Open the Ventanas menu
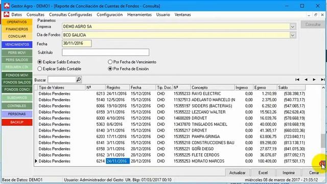The width and height of the screenshot is (327, 184). click(183, 15)
